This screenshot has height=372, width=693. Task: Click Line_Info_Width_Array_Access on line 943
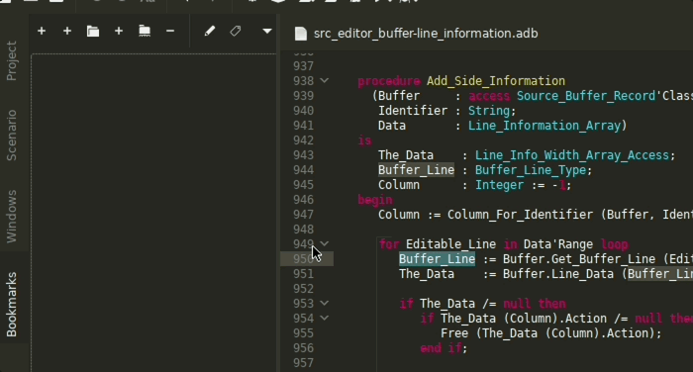(572, 155)
